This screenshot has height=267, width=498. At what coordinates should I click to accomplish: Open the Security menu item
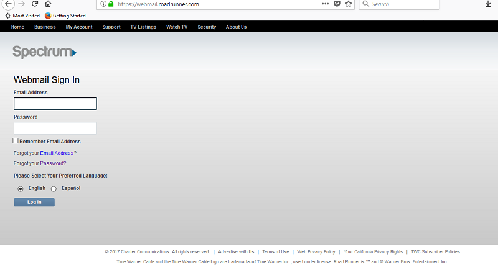pyautogui.click(x=207, y=27)
